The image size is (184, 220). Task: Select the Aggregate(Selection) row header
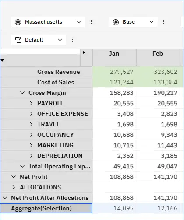coord(46,208)
